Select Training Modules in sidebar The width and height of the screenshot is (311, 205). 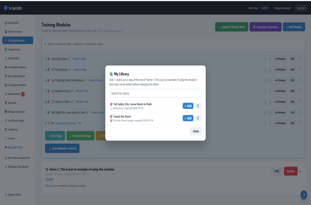point(17,41)
